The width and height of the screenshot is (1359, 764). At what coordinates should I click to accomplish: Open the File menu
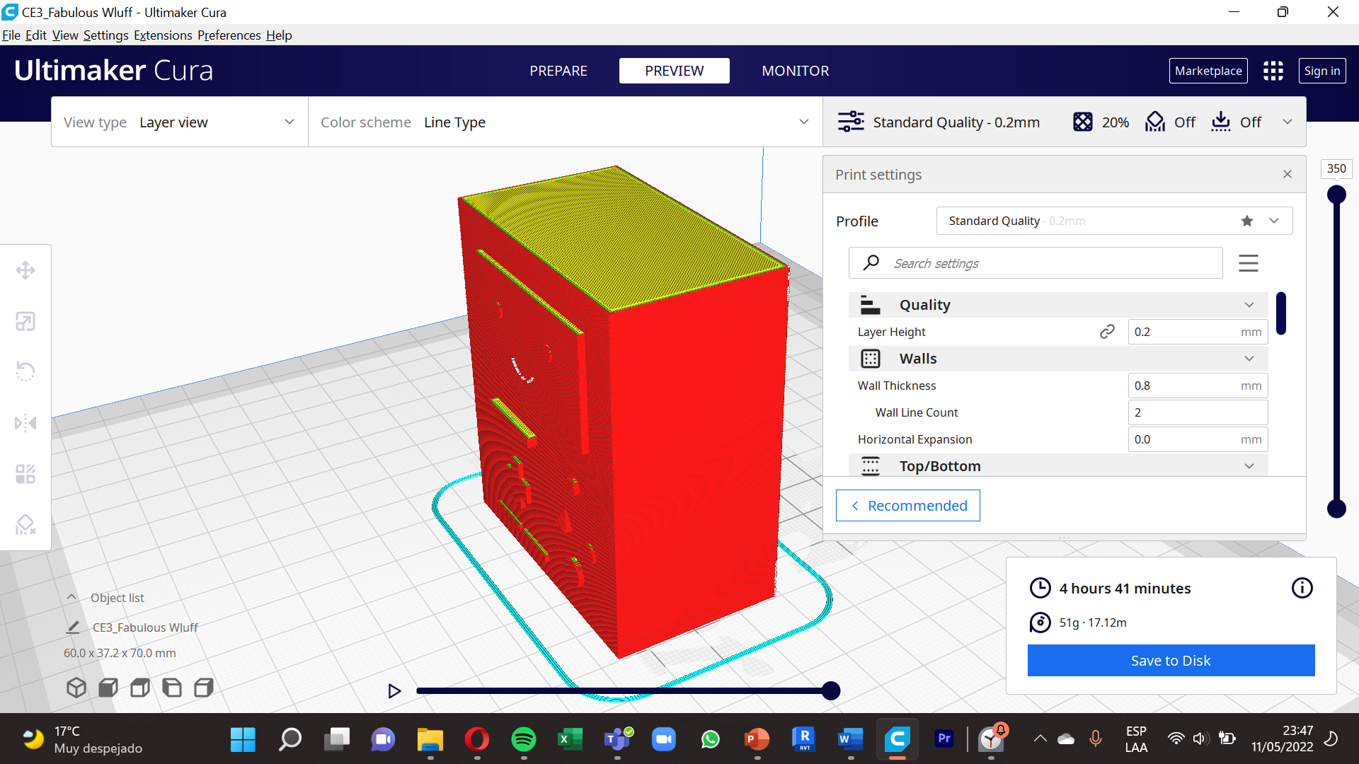pyautogui.click(x=11, y=35)
